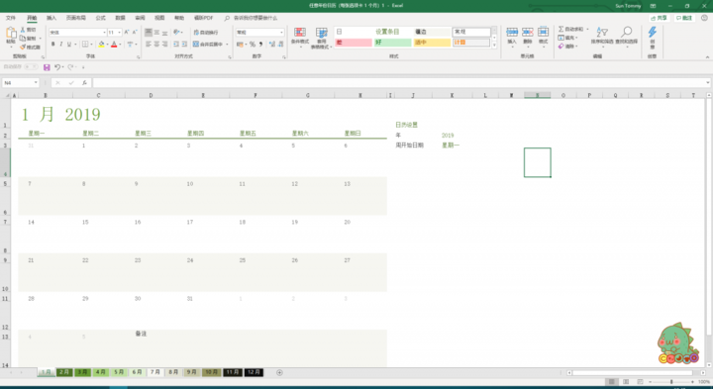Click the Cut scissors icon
Viewport: 713px width, 389px height.
coord(23,30)
